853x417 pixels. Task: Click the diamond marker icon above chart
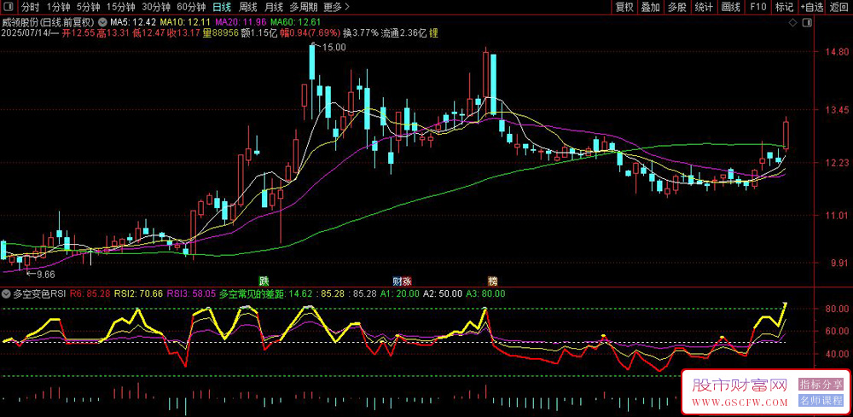coord(792,22)
